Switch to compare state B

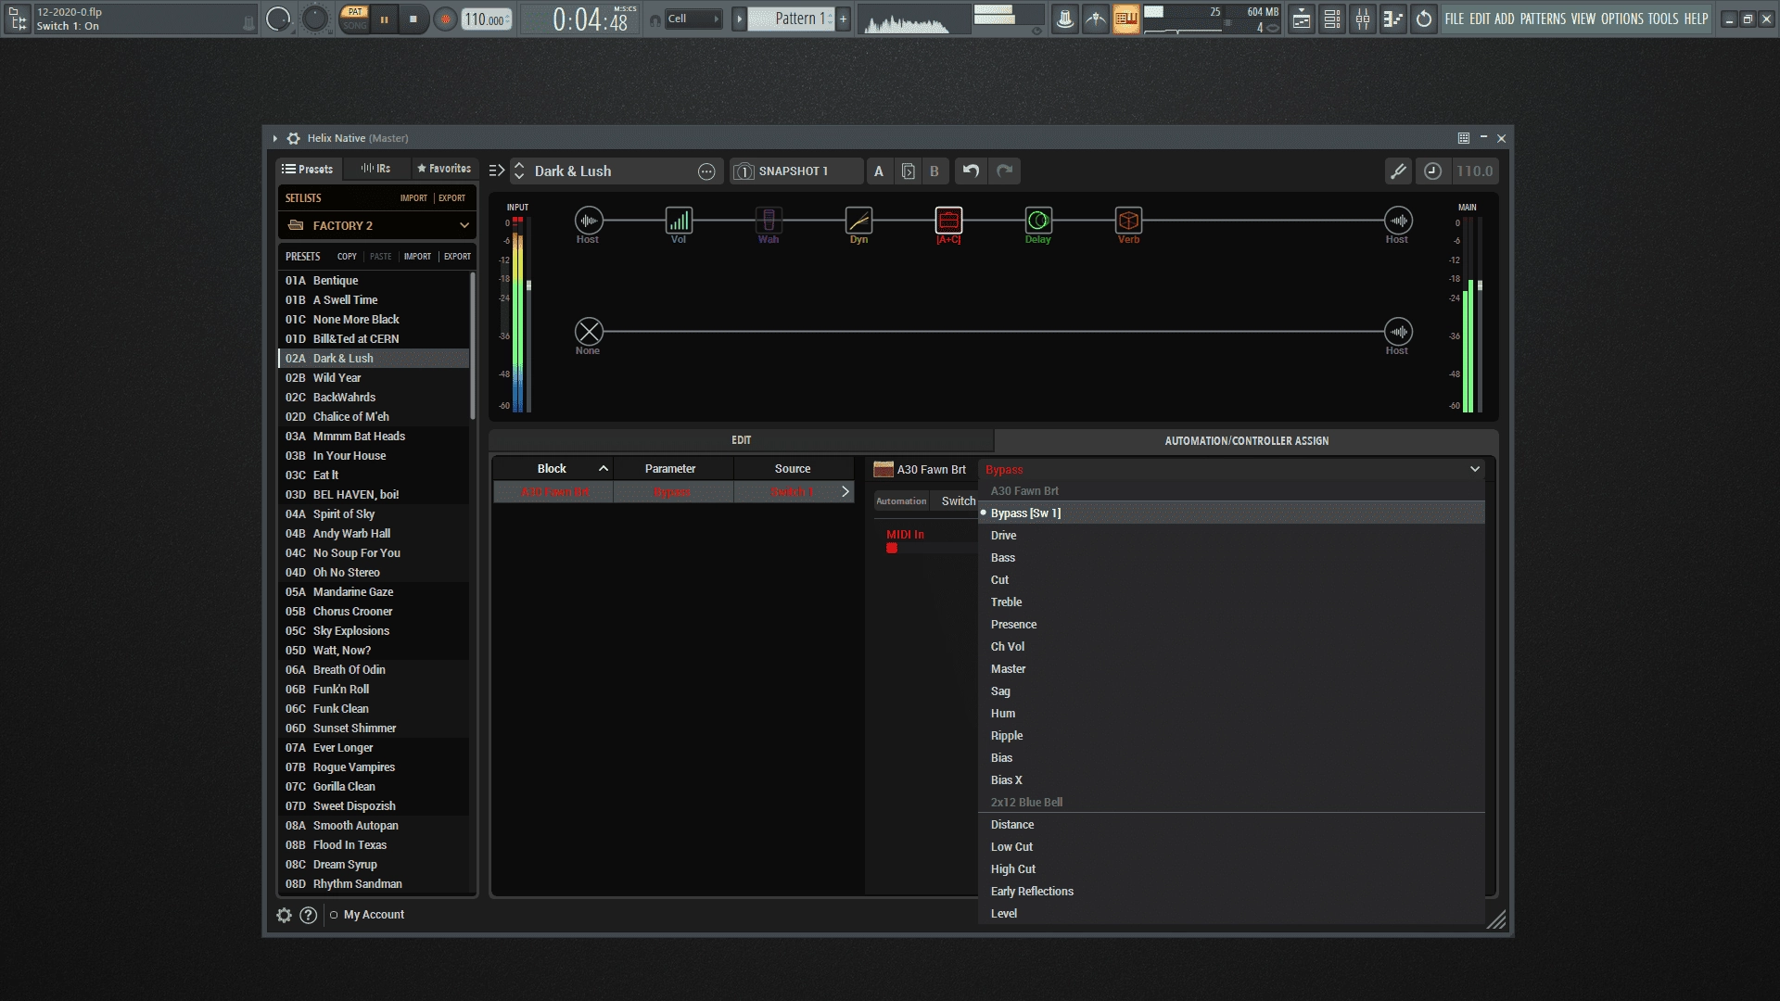934,171
